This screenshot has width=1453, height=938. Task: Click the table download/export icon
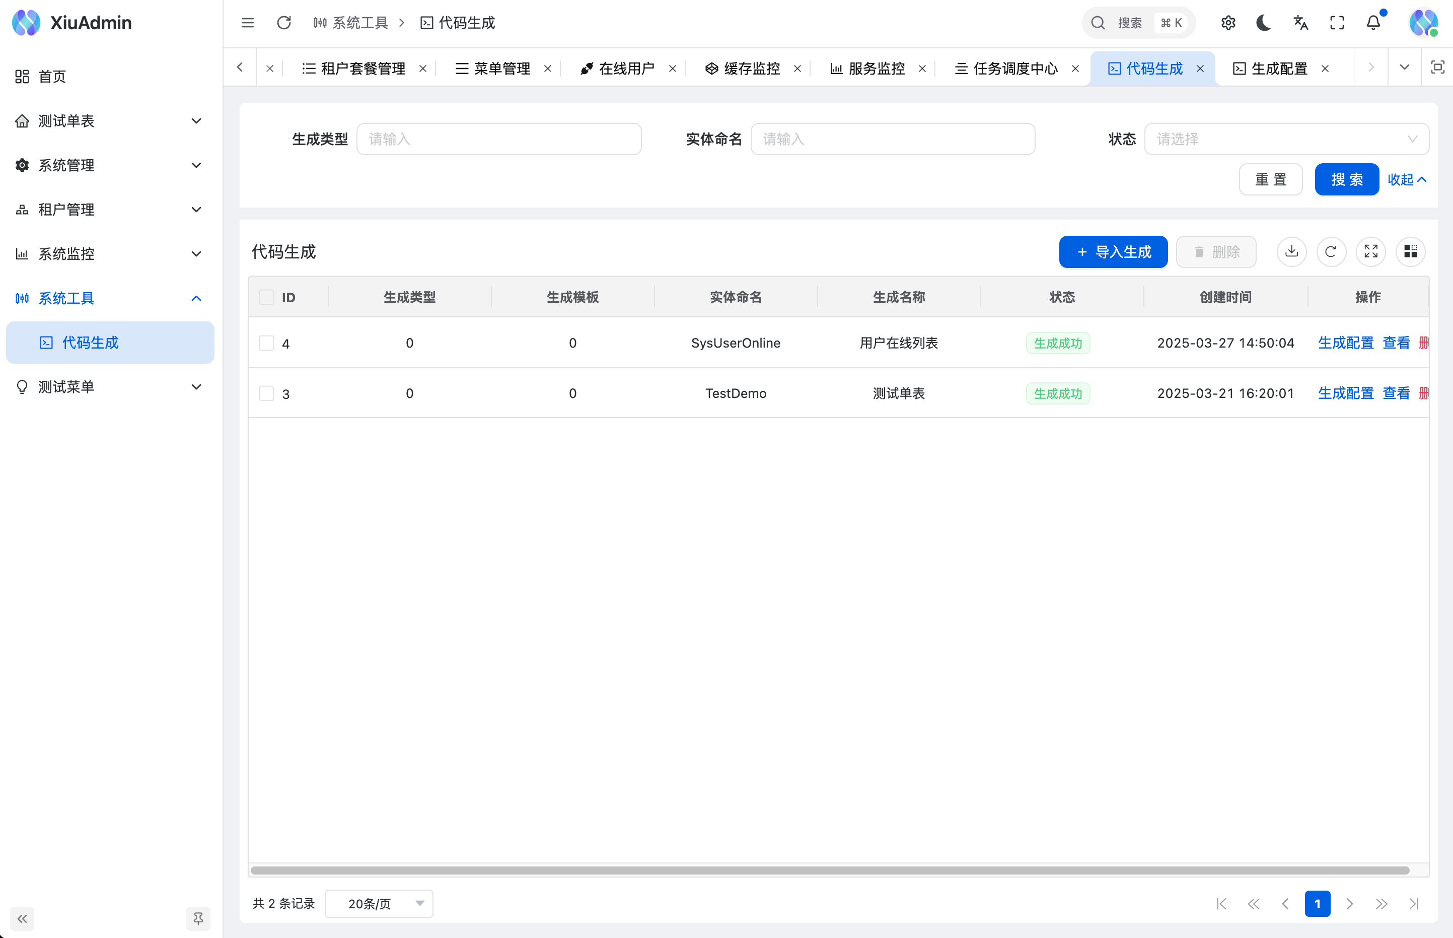coord(1292,251)
